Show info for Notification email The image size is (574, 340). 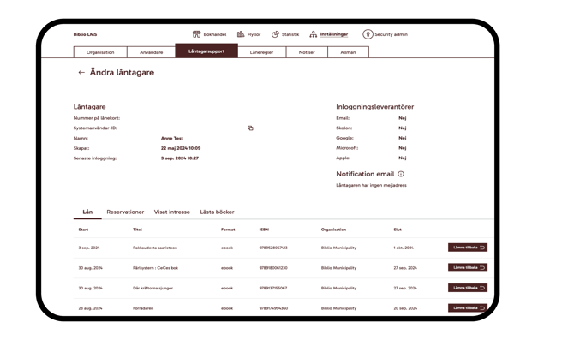click(x=401, y=174)
